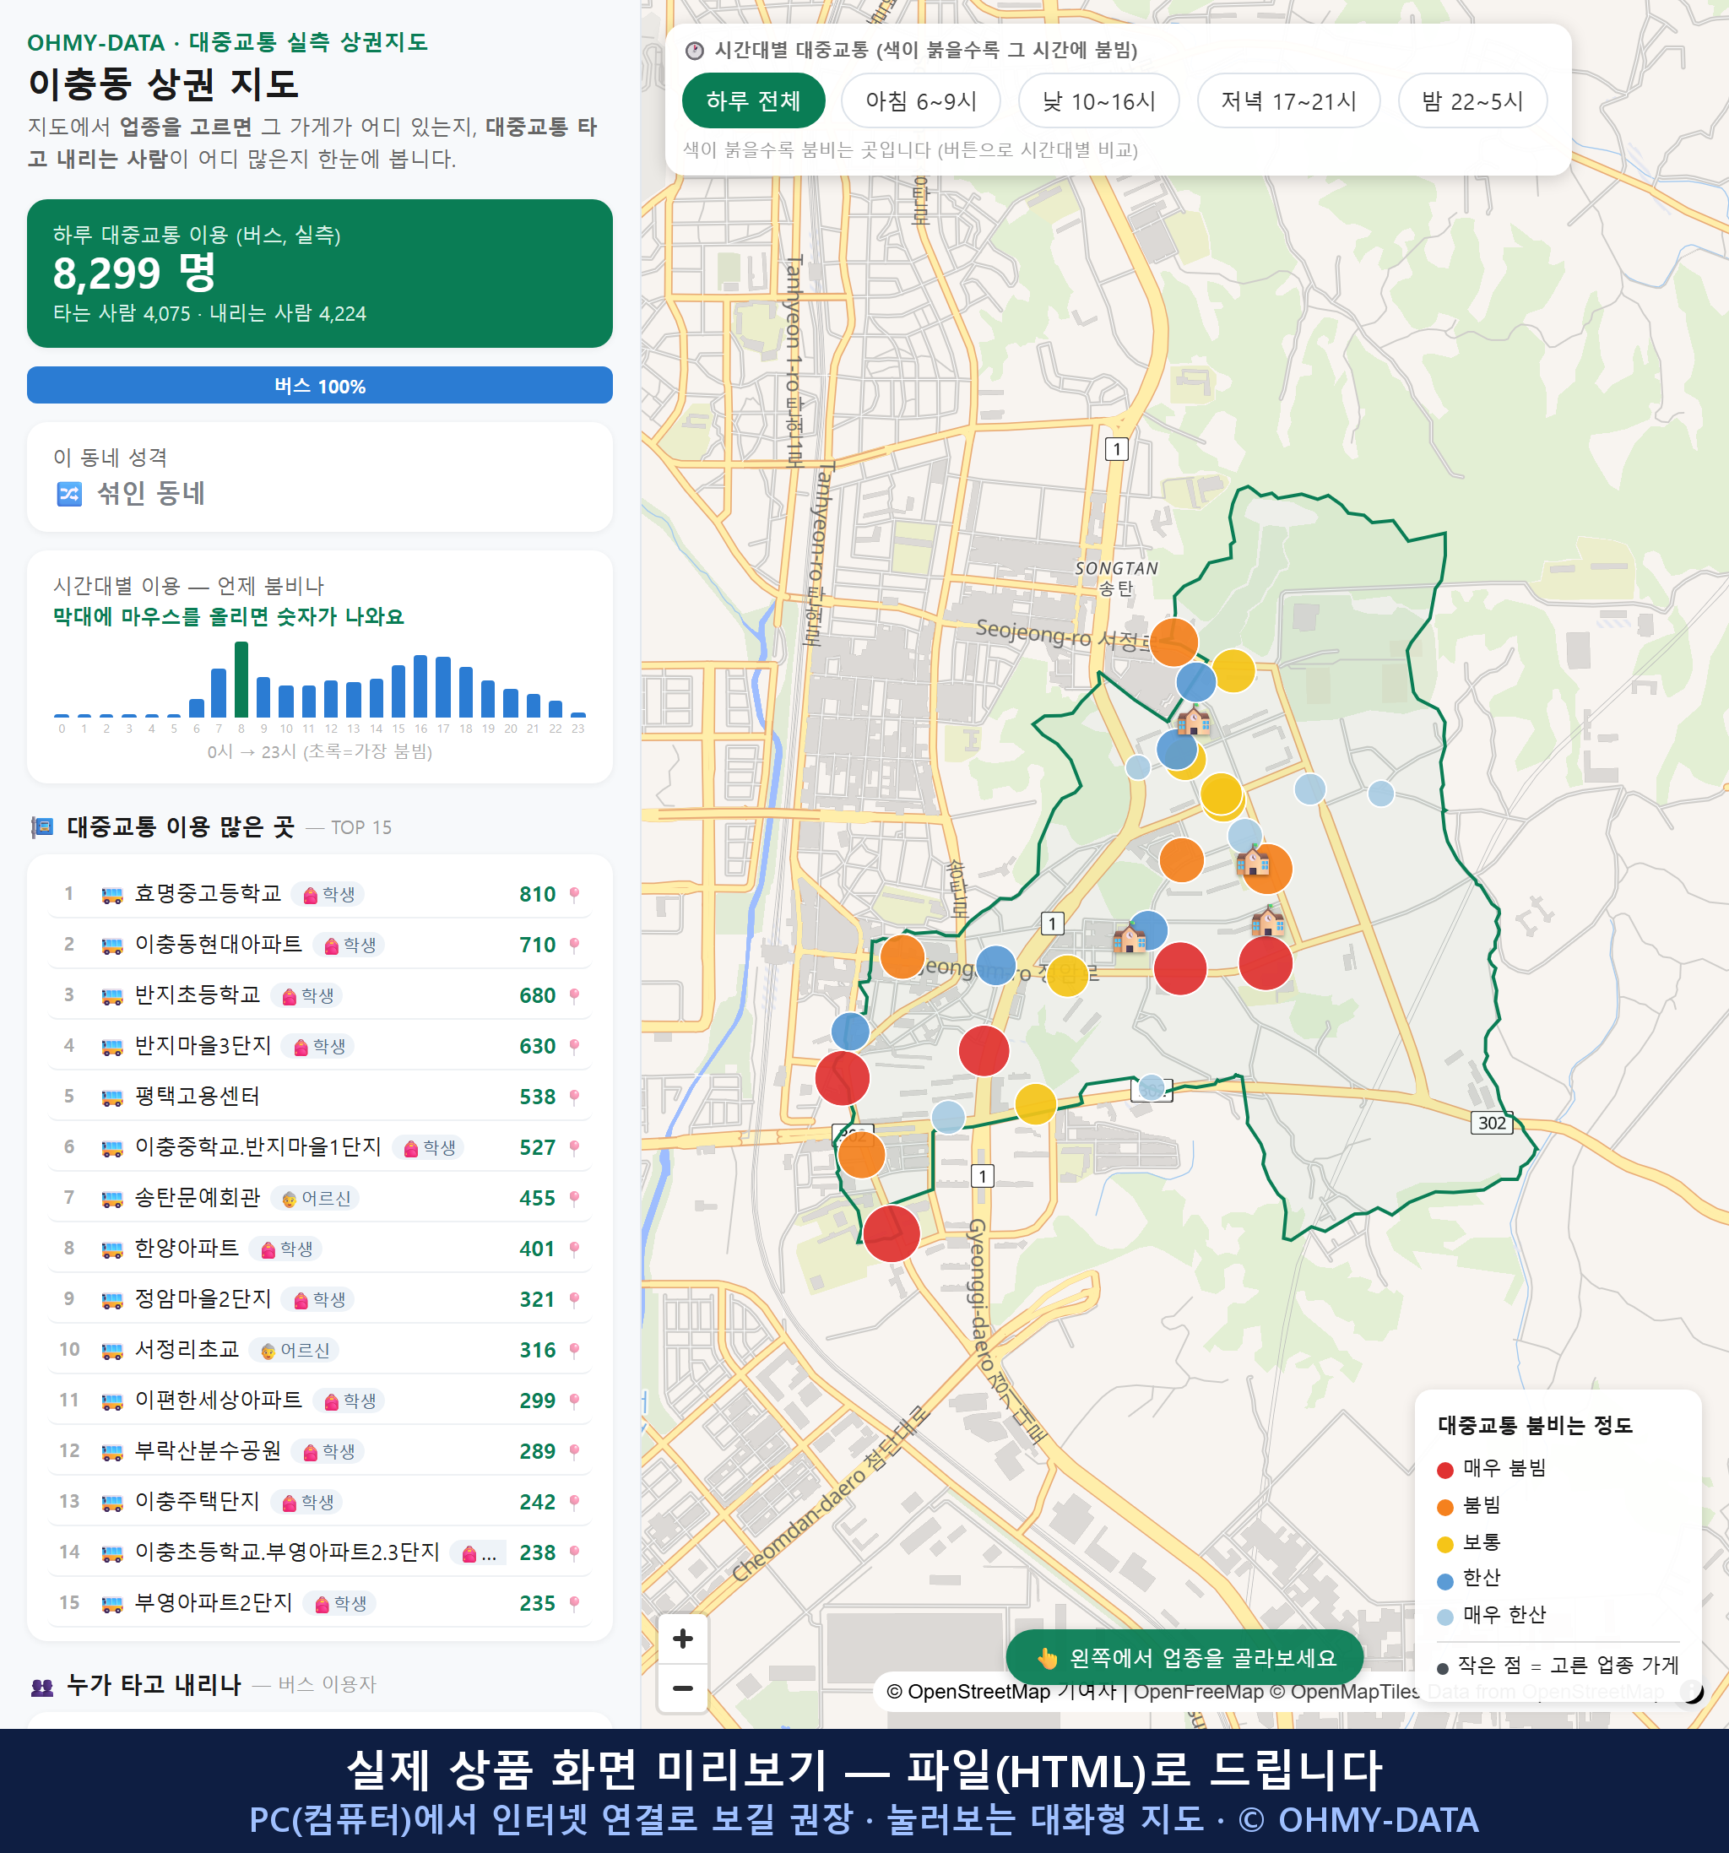The height and width of the screenshot is (1853, 1729).
Task: Zoom in the map with plus button
Action: [682, 1638]
